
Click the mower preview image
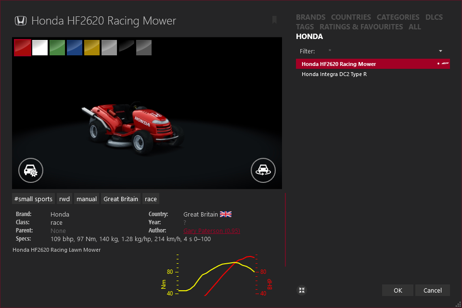point(147,113)
